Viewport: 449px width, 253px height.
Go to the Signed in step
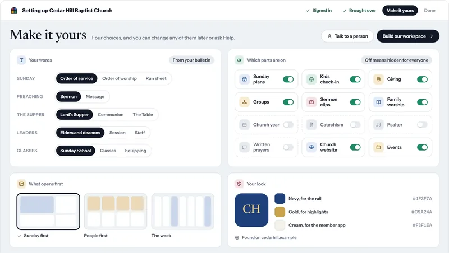click(x=319, y=11)
